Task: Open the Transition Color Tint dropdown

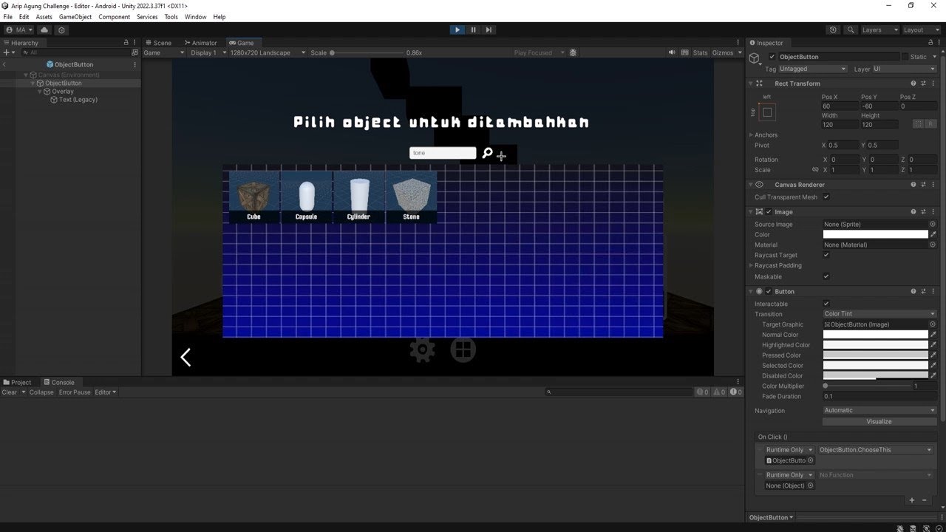Action: (879, 314)
